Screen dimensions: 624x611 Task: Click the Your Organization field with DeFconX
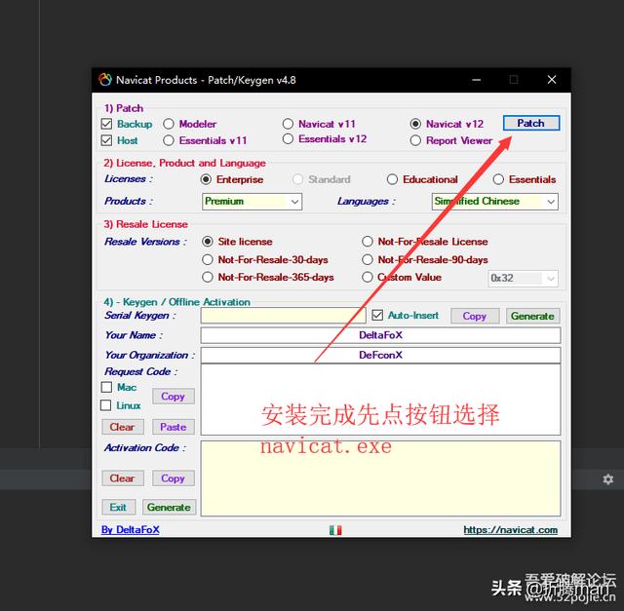click(x=380, y=355)
